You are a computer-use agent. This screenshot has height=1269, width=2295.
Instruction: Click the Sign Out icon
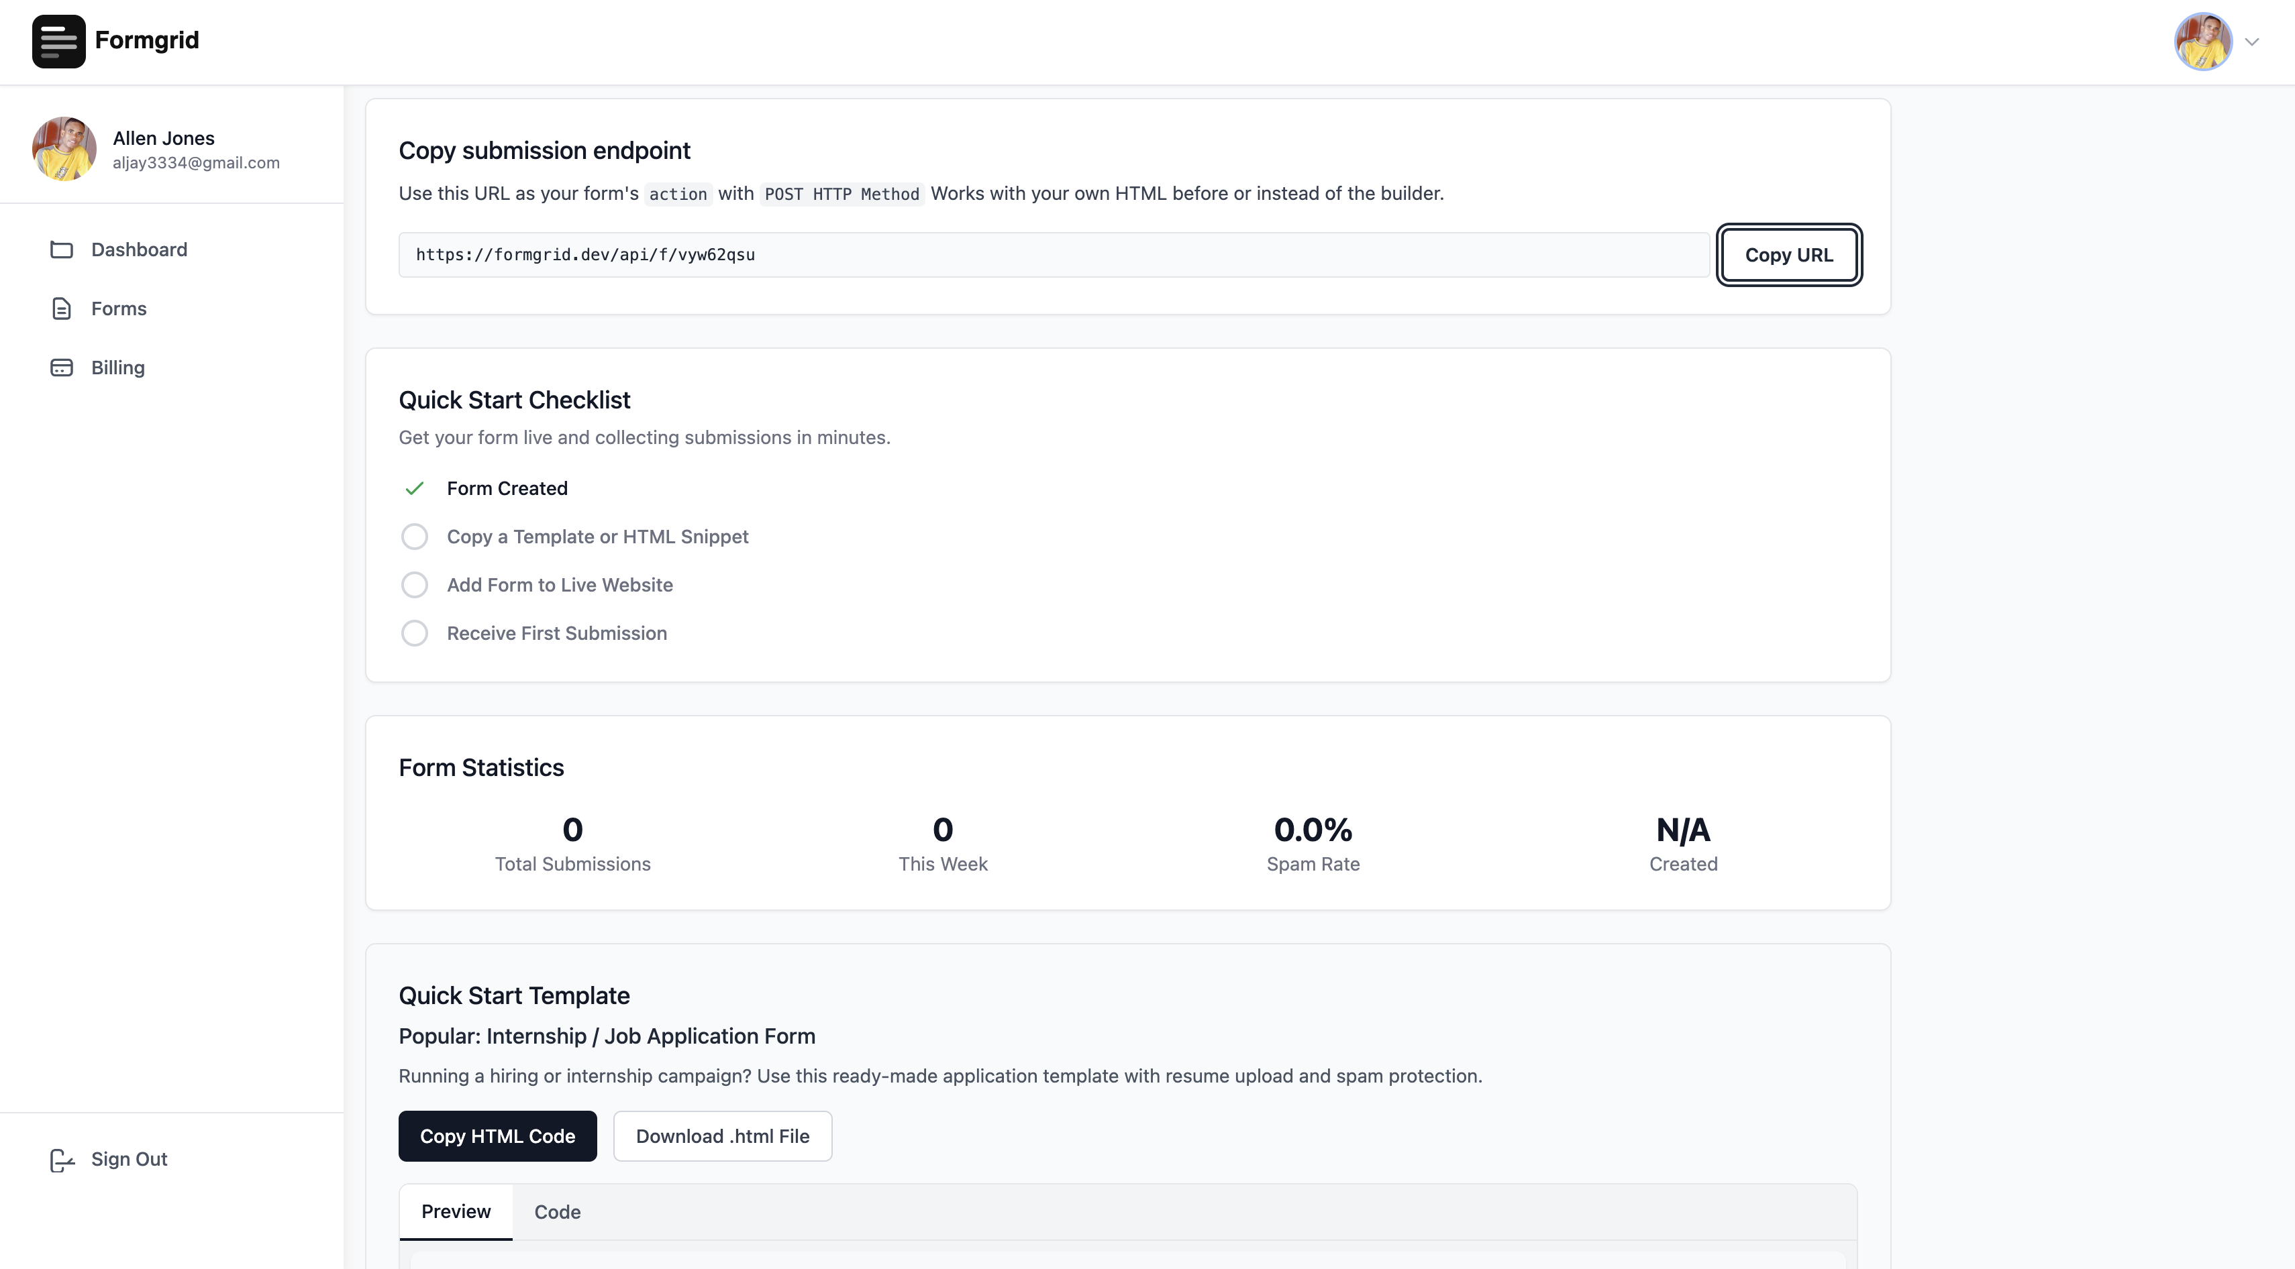62,1160
